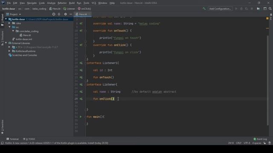Collapse the com.kelas_coding package
273x153 pixels.
pos(13,31)
